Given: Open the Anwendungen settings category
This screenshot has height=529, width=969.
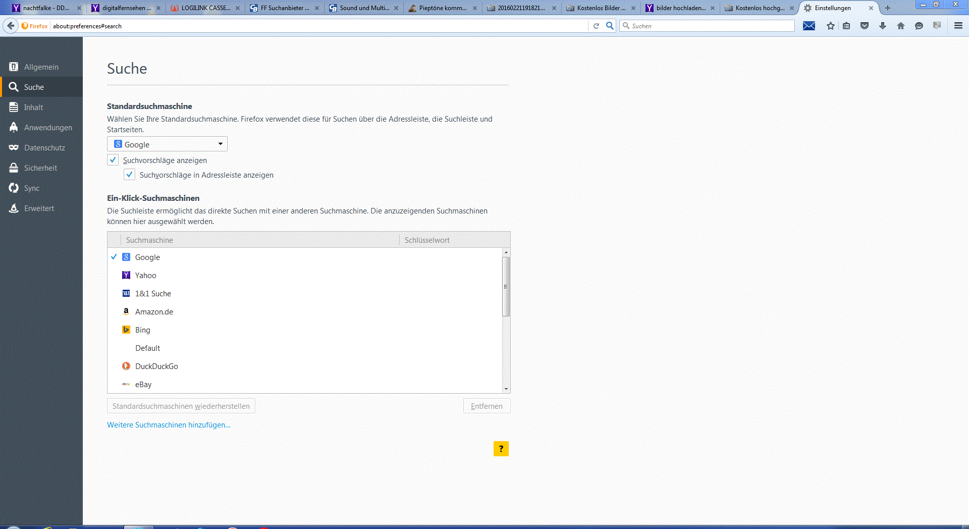Looking at the screenshot, I should 41,127.
